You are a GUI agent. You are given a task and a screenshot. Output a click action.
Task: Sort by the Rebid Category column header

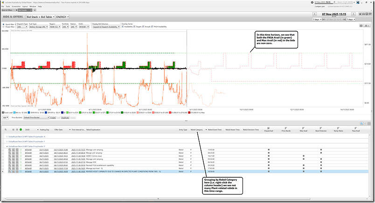(x=196, y=129)
